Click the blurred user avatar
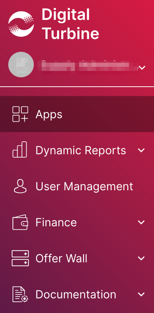The image size is (154, 313). 21,65
